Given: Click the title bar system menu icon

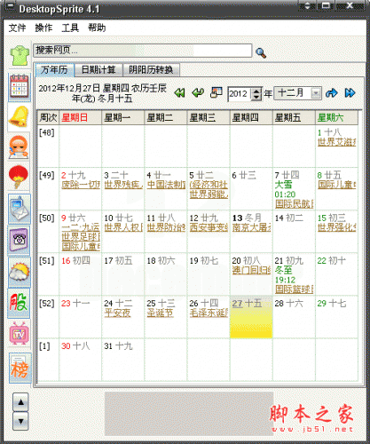Looking at the screenshot, I should tap(10, 7).
